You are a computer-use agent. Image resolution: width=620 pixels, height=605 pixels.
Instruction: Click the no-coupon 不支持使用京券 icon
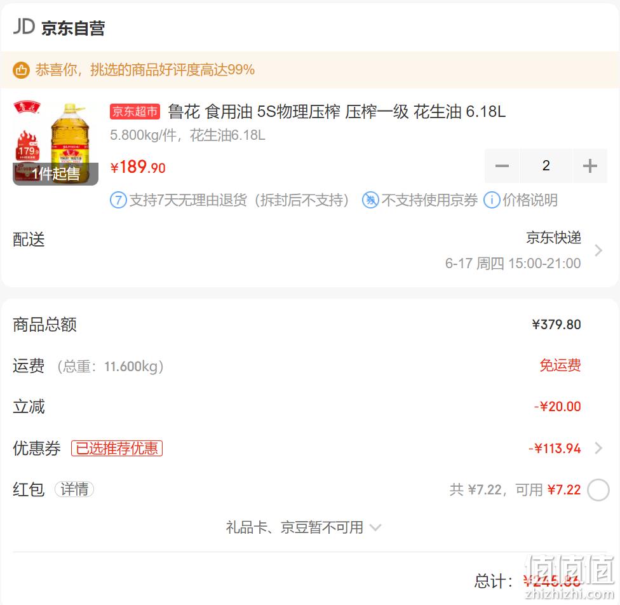[370, 200]
